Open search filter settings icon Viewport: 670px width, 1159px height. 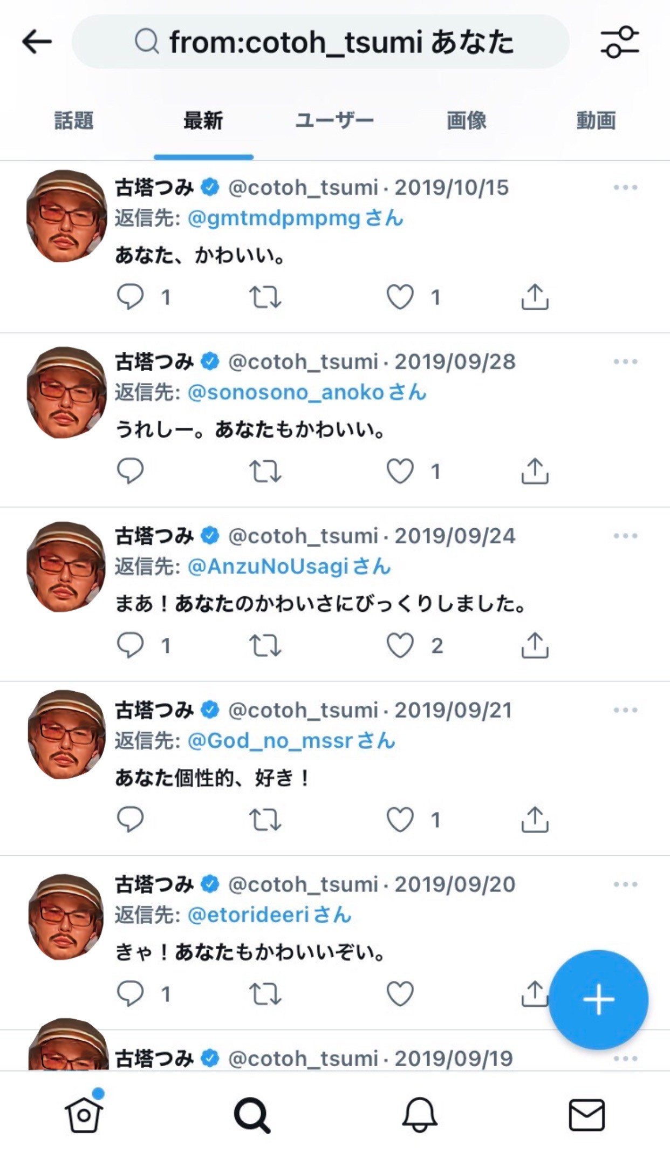619,42
